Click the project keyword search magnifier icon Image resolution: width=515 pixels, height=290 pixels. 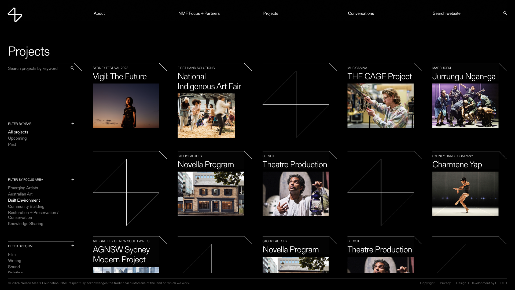click(x=72, y=68)
